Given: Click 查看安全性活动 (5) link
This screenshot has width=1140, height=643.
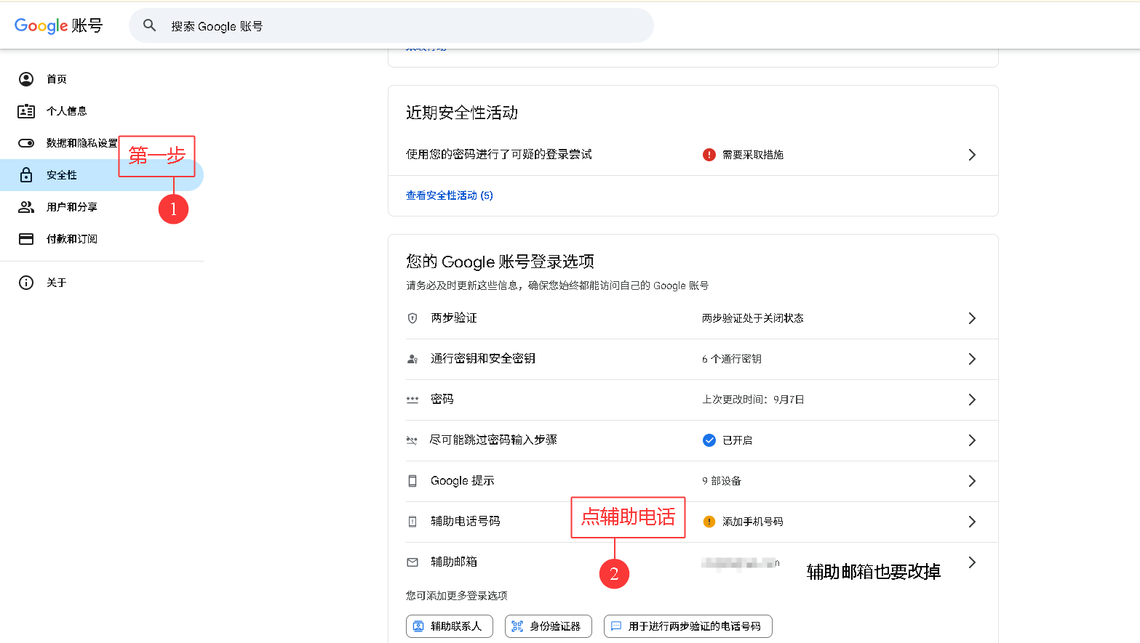Looking at the screenshot, I should click(450, 195).
